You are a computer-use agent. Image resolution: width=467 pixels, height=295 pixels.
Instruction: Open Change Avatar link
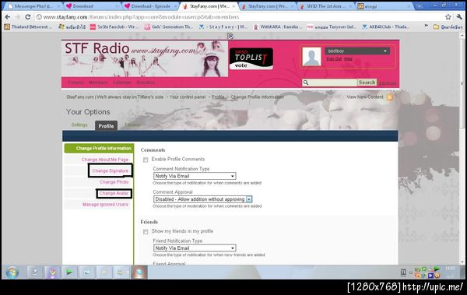coord(114,193)
